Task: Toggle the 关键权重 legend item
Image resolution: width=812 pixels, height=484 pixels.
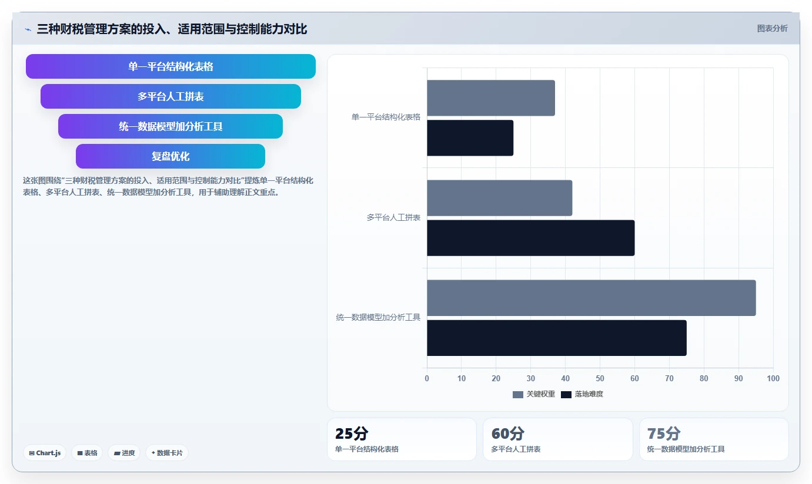Action: pyautogui.click(x=534, y=394)
